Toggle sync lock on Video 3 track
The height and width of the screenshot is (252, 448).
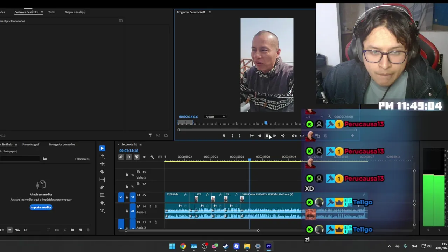(138, 172)
